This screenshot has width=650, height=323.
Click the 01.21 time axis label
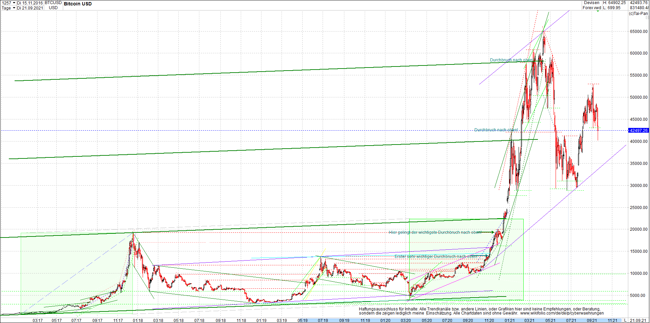[x=509, y=320]
